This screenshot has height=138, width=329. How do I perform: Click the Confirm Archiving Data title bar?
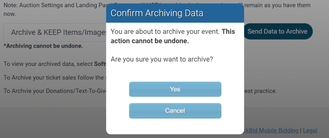[x=175, y=13]
